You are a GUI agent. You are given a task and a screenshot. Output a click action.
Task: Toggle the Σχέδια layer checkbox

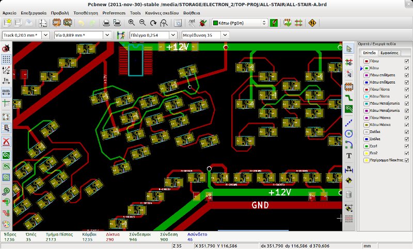point(407,131)
